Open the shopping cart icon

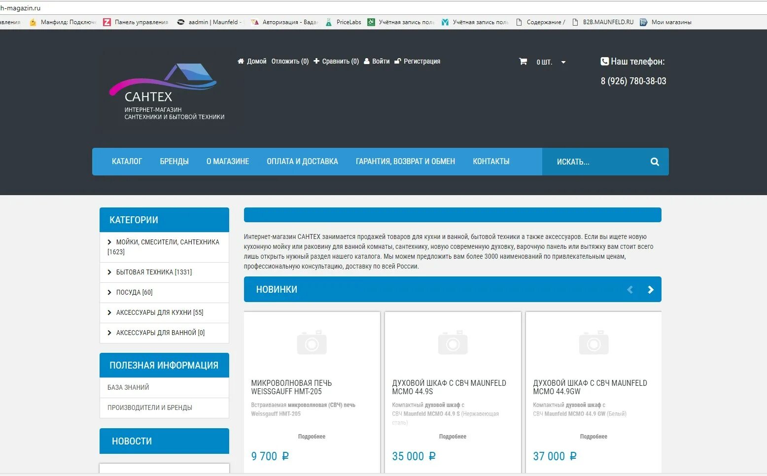point(523,62)
